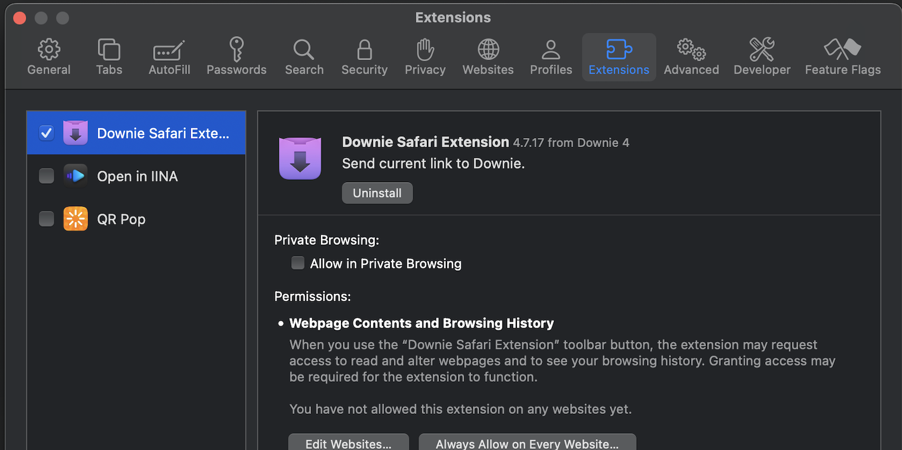Enable the QR Pop extension checkbox
The width and height of the screenshot is (902, 450).
coord(46,219)
